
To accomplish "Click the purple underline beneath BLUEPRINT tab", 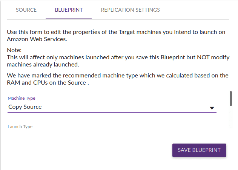I will 69,19.
